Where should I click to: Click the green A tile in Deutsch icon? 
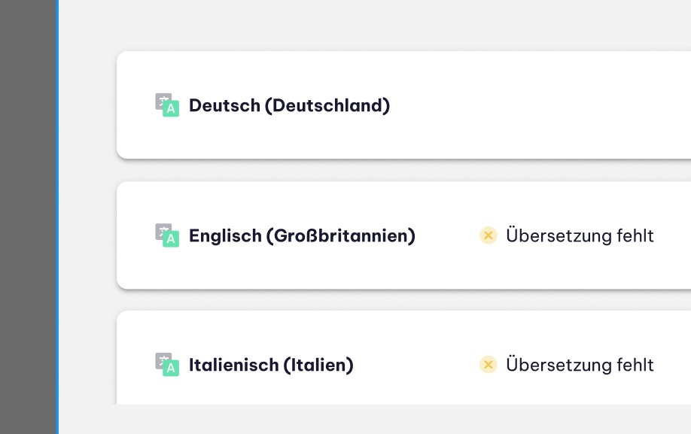(171, 109)
